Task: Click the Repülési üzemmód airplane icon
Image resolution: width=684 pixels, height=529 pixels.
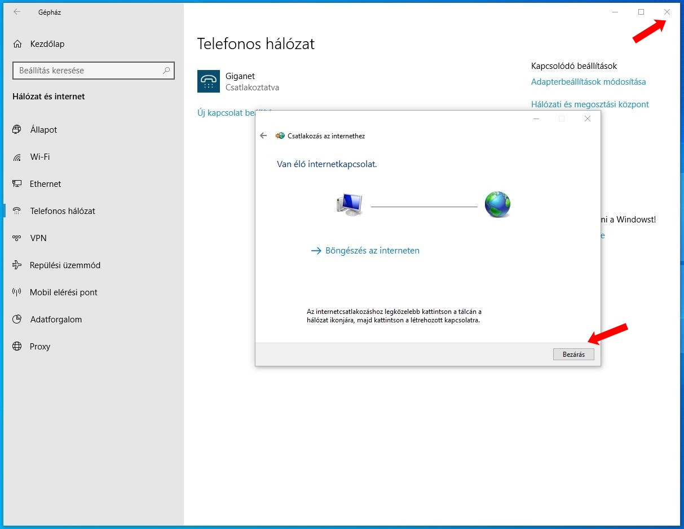Action: (17, 265)
